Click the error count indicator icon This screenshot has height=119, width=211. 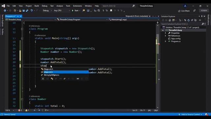coord(19,110)
